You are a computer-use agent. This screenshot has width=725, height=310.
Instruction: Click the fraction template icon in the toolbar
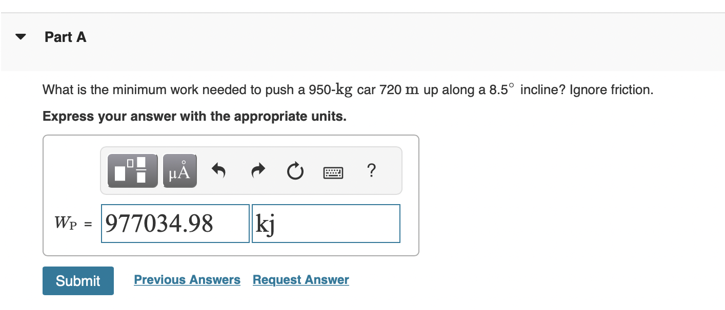pyautogui.click(x=132, y=170)
